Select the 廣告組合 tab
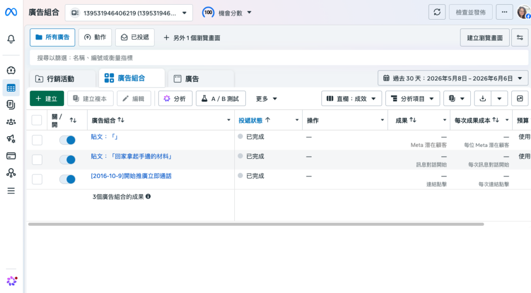 [x=131, y=78]
